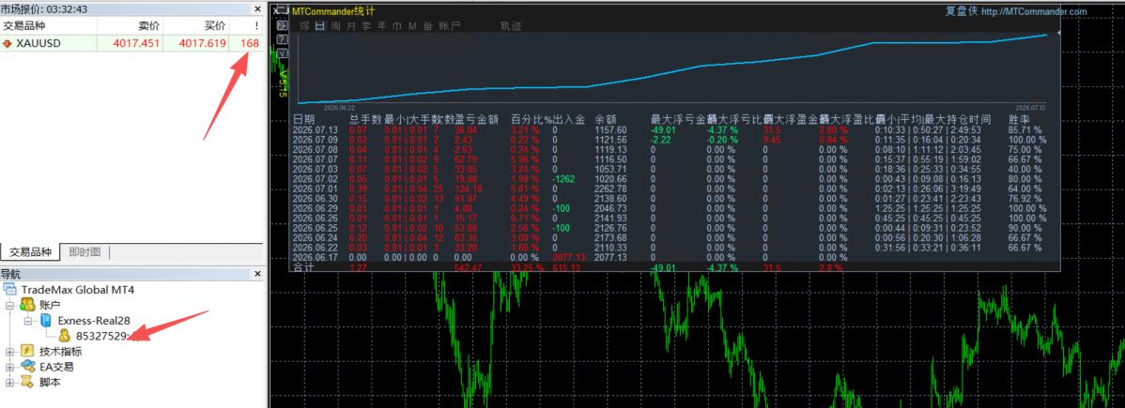
Task: Click the win rate 85.71 %
Action: [1025, 129]
